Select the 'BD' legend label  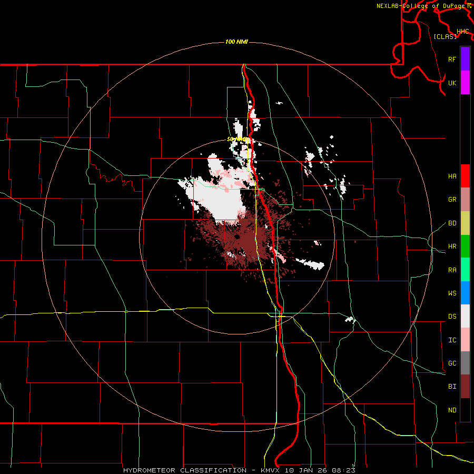[x=452, y=223]
